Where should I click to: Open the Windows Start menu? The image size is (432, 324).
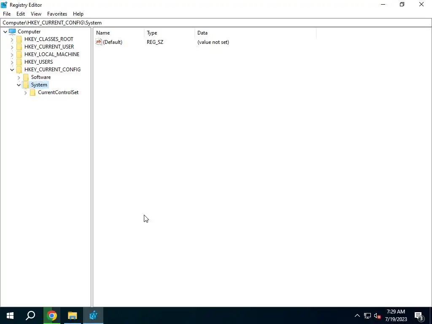(x=10, y=316)
